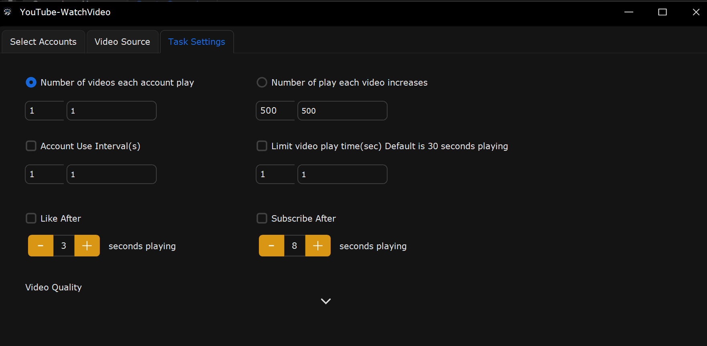
Task: Click the 'Video Quality' label
Action: 53,287
